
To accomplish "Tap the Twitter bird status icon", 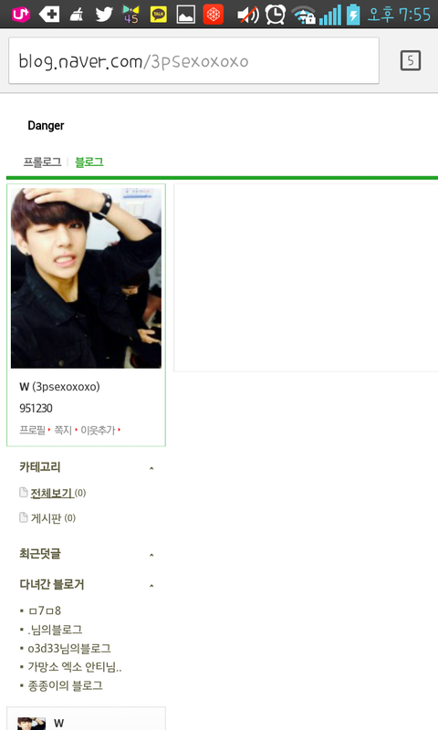I will 104,15.
